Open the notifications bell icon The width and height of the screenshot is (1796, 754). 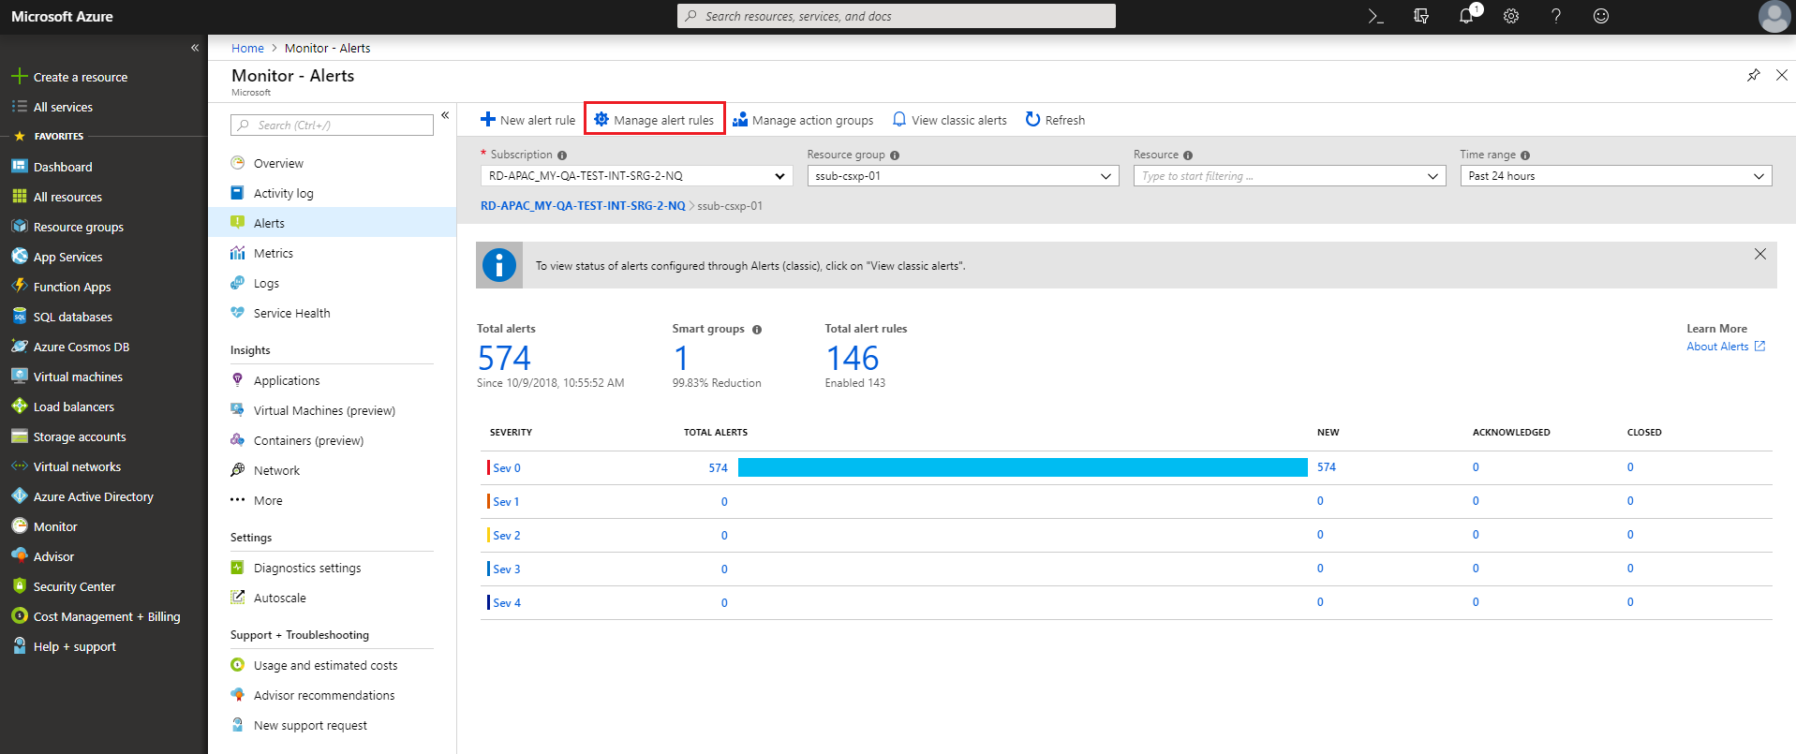[x=1466, y=16]
